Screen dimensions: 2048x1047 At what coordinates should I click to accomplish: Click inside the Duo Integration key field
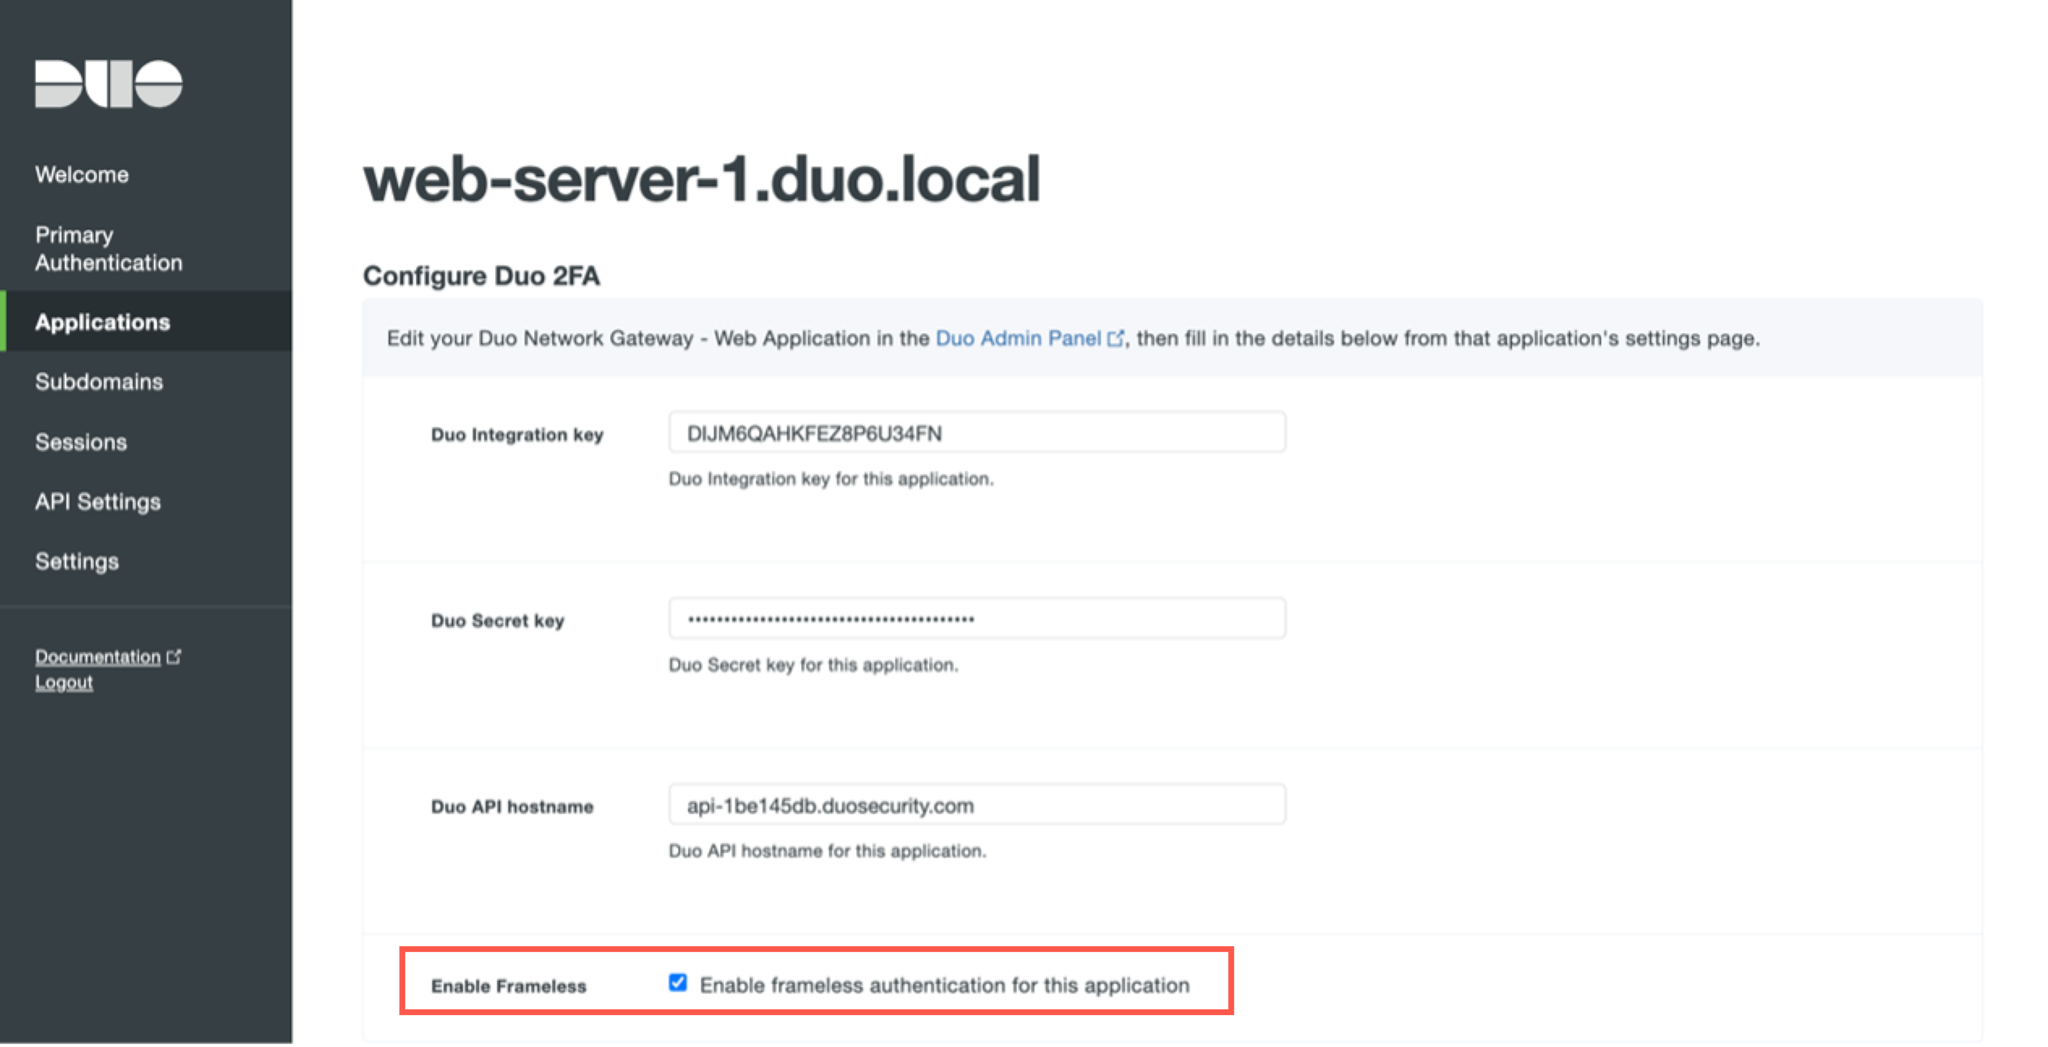click(x=976, y=433)
